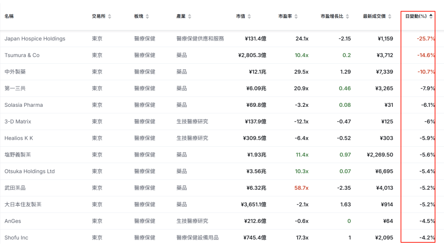The image size is (444, 244).
Task: Click sort icon next to 板塊
Action: pyautogui.click(x=147, y=16)
